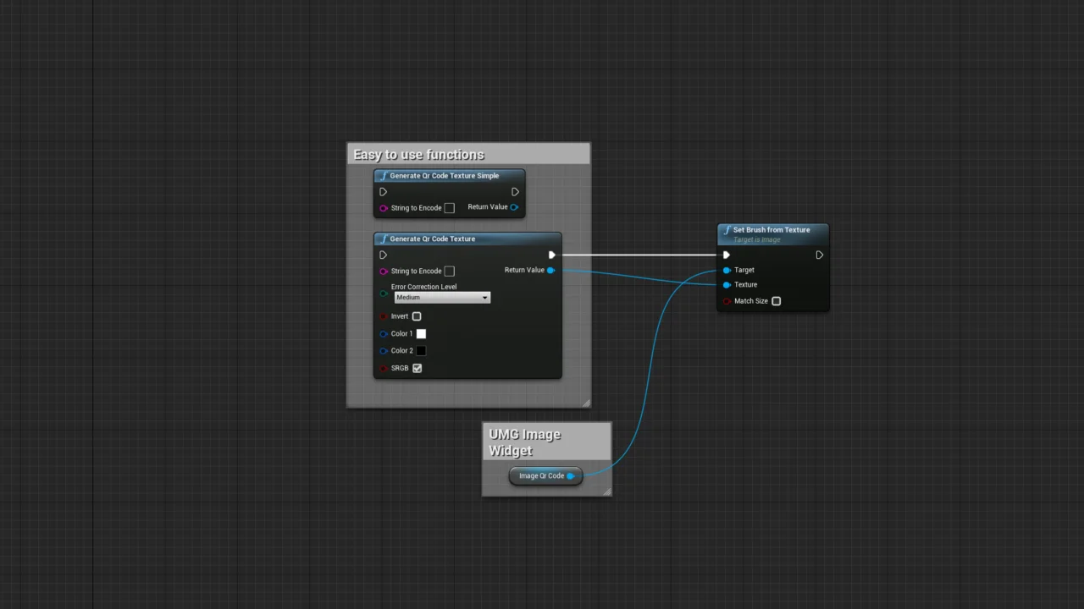
Task: Select the 'Easy to use functions' comment header
Action: tap(468, 154)
